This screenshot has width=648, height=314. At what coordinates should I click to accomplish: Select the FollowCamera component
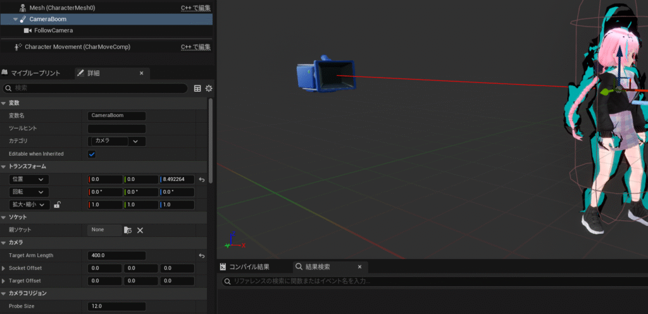[53, 30]
